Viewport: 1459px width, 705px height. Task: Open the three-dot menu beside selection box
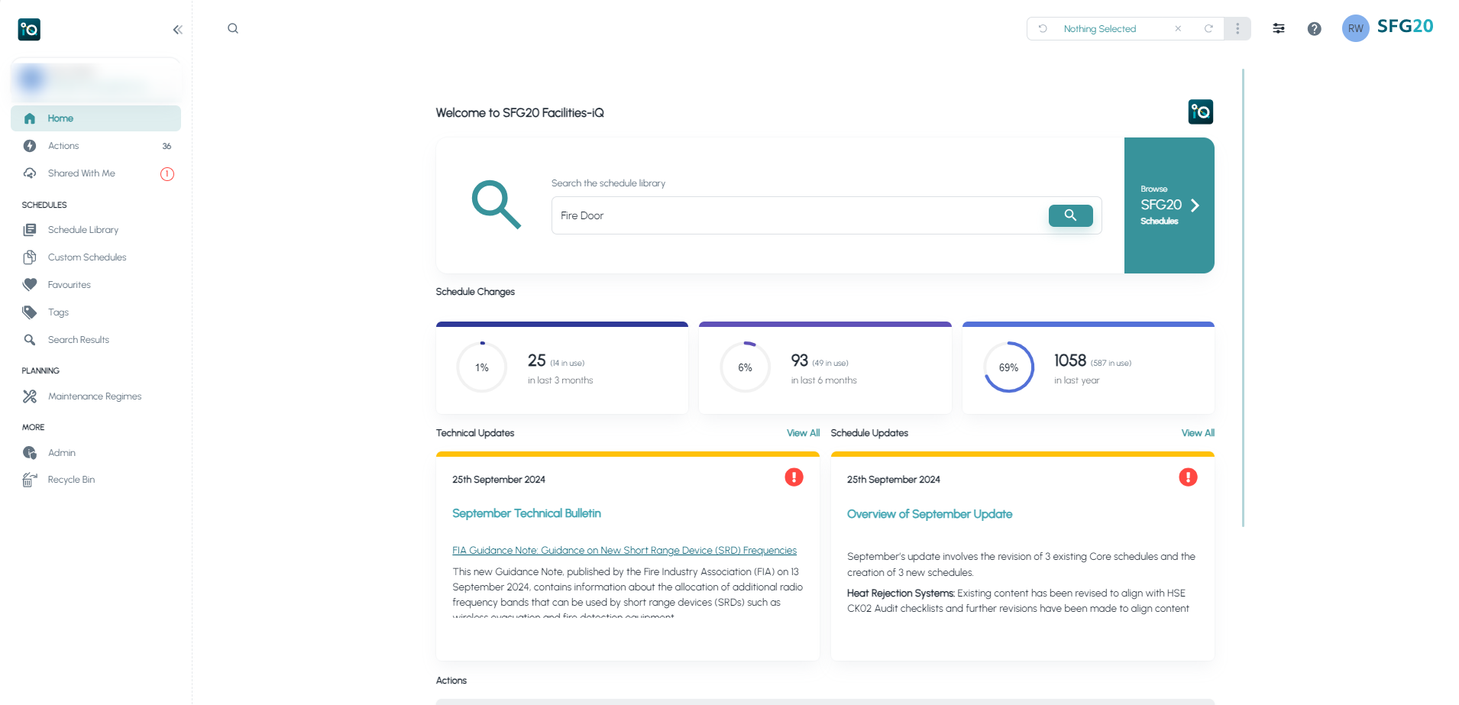click(x=1237, y=29)
